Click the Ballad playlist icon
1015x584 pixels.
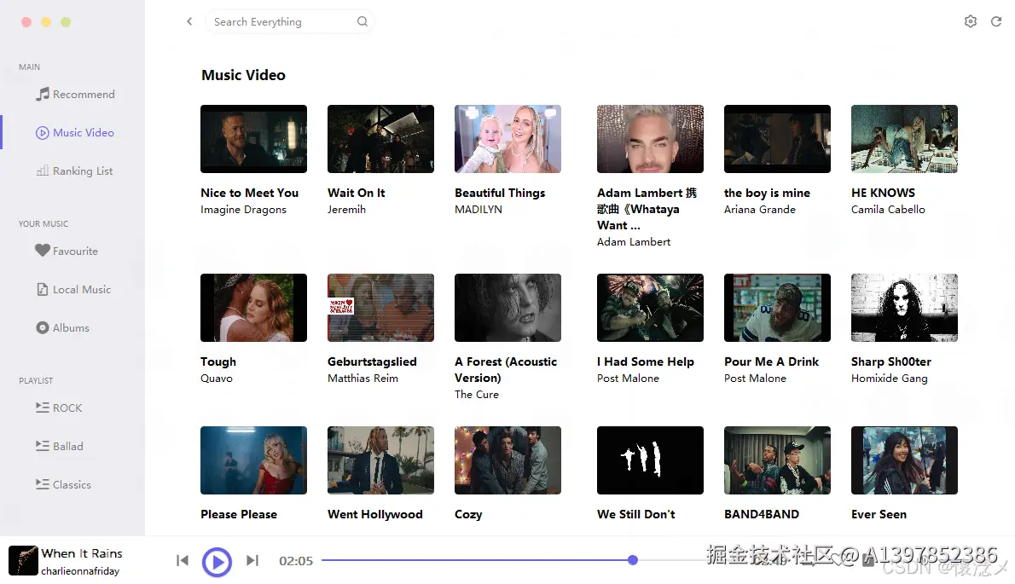tap(42, 446)
